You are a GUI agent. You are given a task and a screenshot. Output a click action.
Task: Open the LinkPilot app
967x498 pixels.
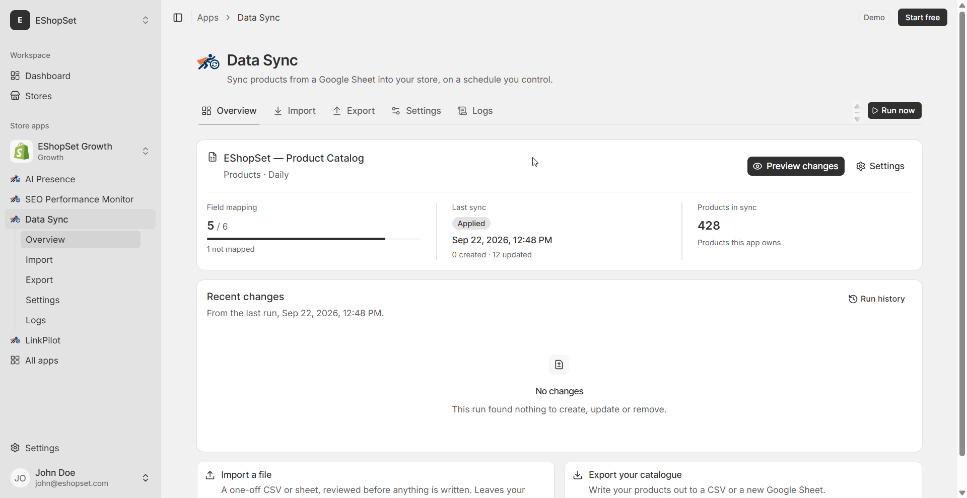(x=81, y=340)
